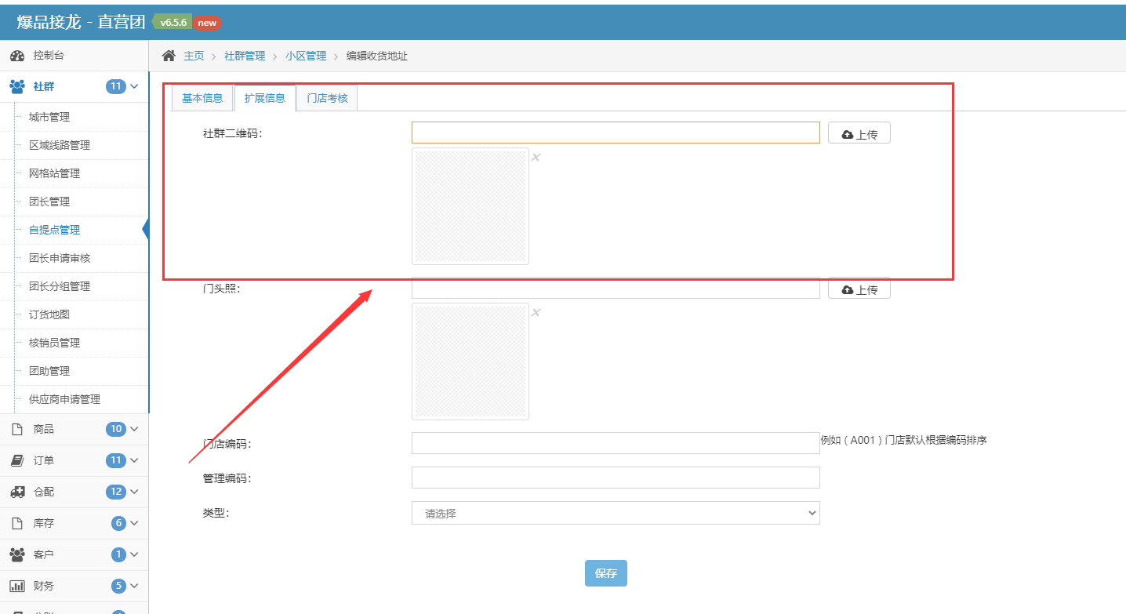Viewport: 1126px width, 614px height.
Task: Click the 编辑收货地址 breadcrumb text
Action: pos(377,56)
